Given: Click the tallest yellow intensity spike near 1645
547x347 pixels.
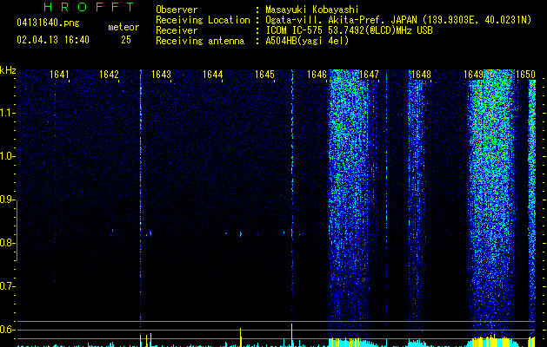Looking at the screenshot, I should (x=291, y=335).
